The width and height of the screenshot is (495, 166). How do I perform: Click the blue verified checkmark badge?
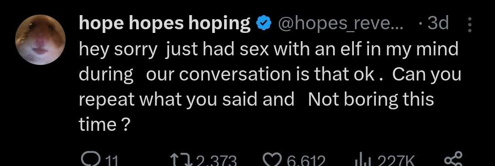264,24
